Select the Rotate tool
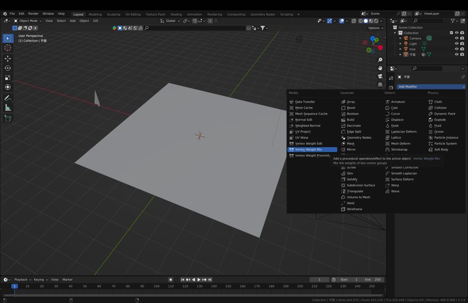Image resolution: width=468 pixels, height=303 pixels. (x=8, y=68)
